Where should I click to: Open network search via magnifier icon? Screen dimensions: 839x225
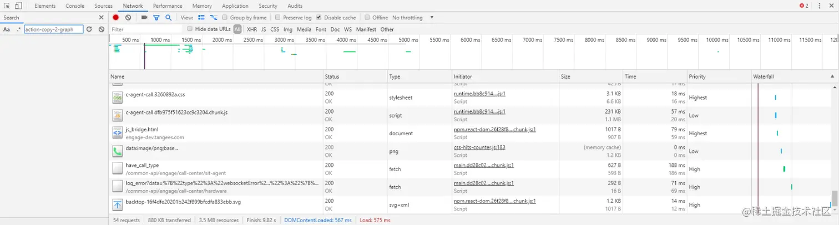[168, 18]
